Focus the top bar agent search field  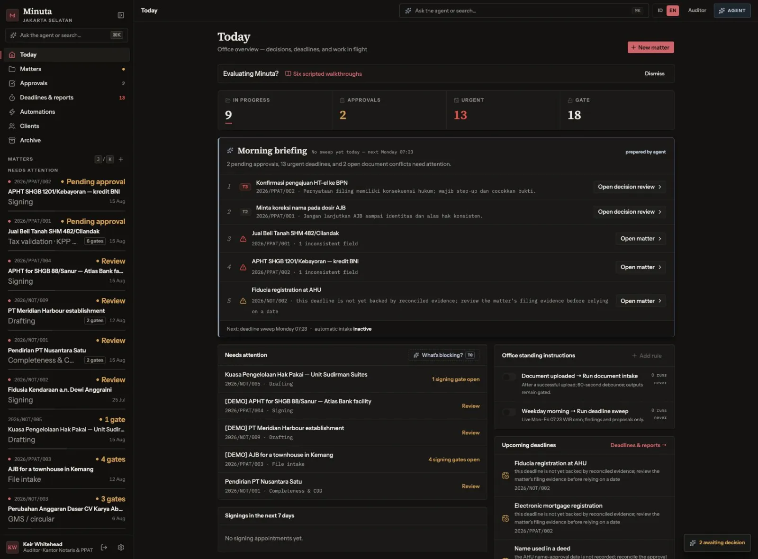523,10
